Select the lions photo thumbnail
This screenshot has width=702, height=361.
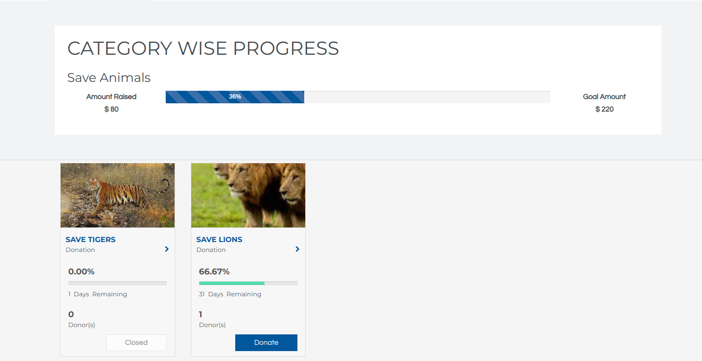click(x=248, y=196)
